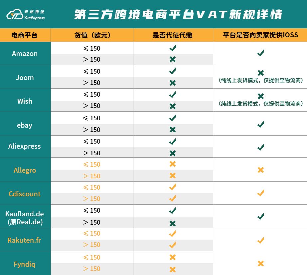Viewport: 307px width, 275px height.
Task: Select the orange Allegro platform name
Action: pos(25,170)
